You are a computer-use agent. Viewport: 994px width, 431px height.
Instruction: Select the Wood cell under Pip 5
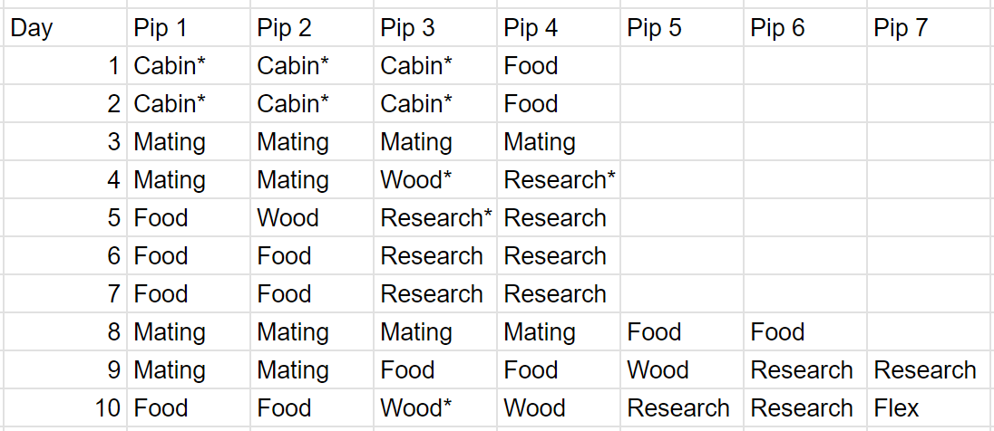(x=681, y=370)
